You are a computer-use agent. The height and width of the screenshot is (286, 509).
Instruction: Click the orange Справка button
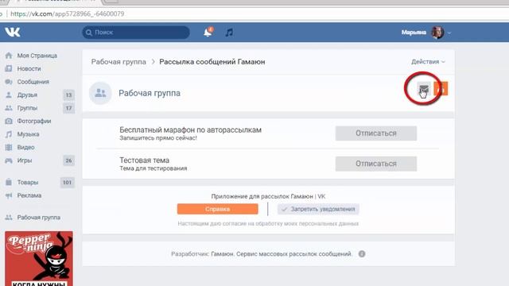[x=217, y=209]
